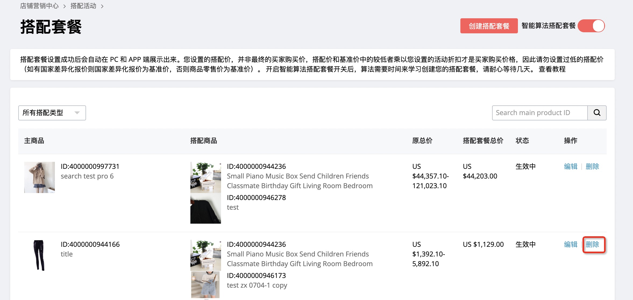The width and height of the screenshot is (633, 300).
Task: Click the 'test zx 0704-1 copy' title
Action: coord(257,285)
